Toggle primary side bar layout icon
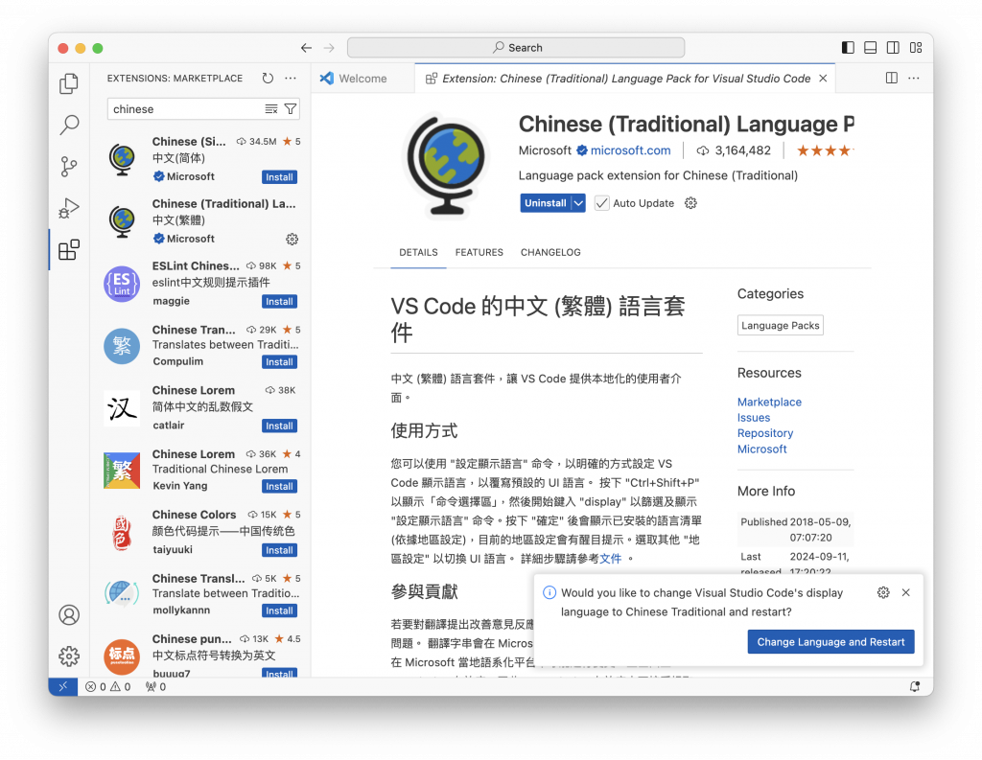Viewport: 982px width, 760px height. point(848,48)
